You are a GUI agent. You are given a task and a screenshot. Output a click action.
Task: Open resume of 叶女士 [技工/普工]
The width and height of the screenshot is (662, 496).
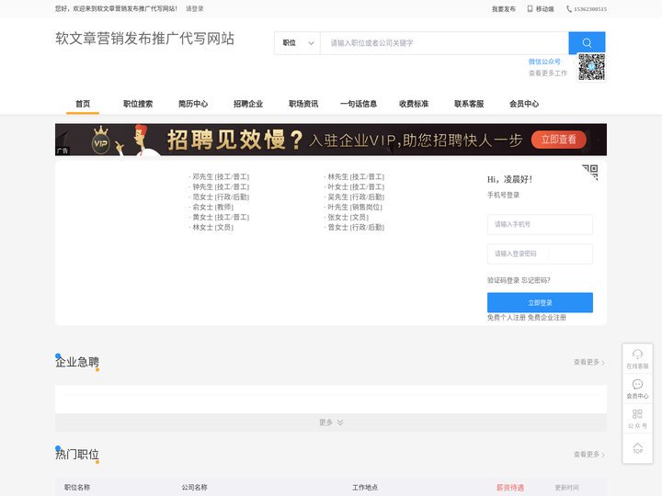[x=356, y=186]
